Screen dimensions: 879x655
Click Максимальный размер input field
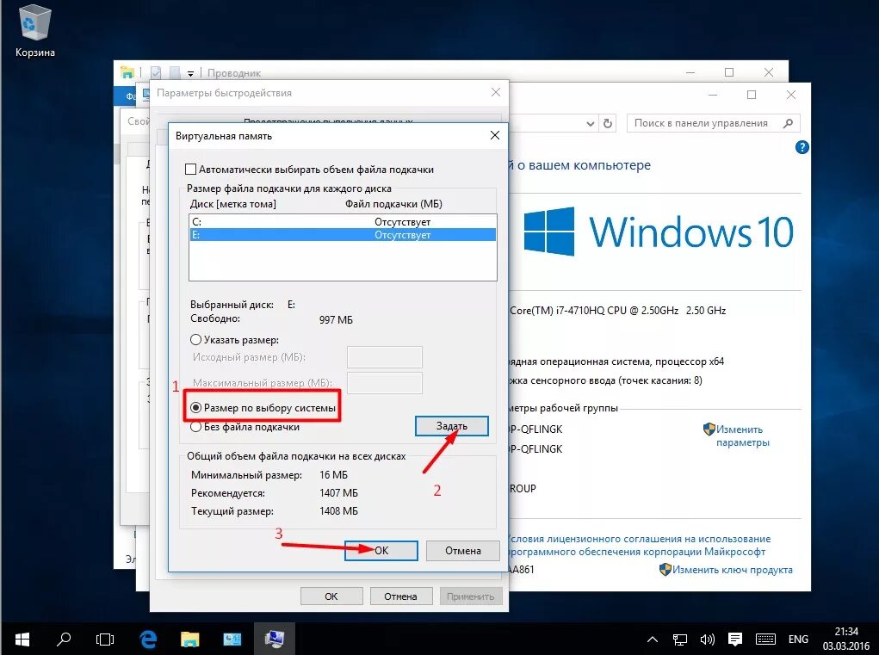[x=385, y=383]
